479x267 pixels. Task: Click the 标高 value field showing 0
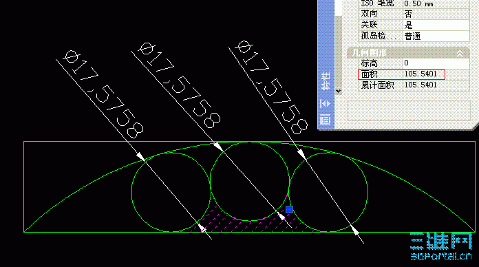pos(436,63)
